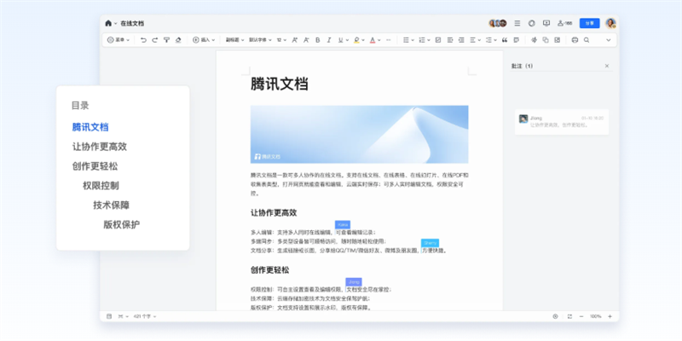
Task: Toggle outline panel icon in status bar
Action: tap(109, 316)
